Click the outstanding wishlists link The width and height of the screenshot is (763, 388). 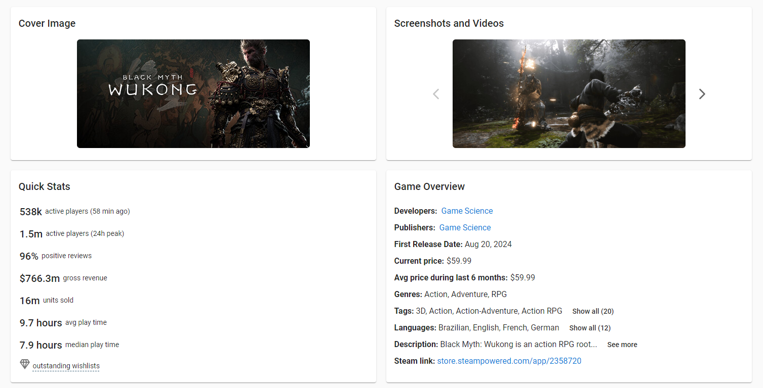pos(66,366)
